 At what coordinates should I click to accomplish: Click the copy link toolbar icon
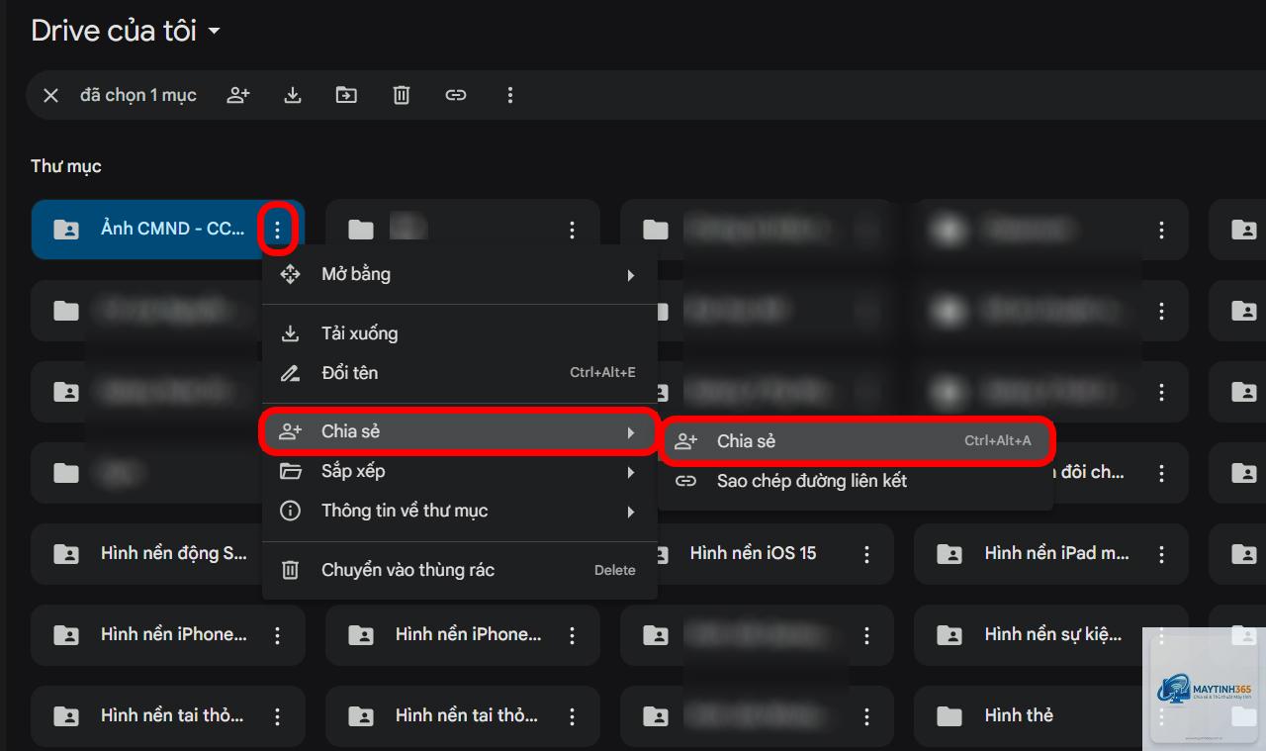tap(455, 95)
